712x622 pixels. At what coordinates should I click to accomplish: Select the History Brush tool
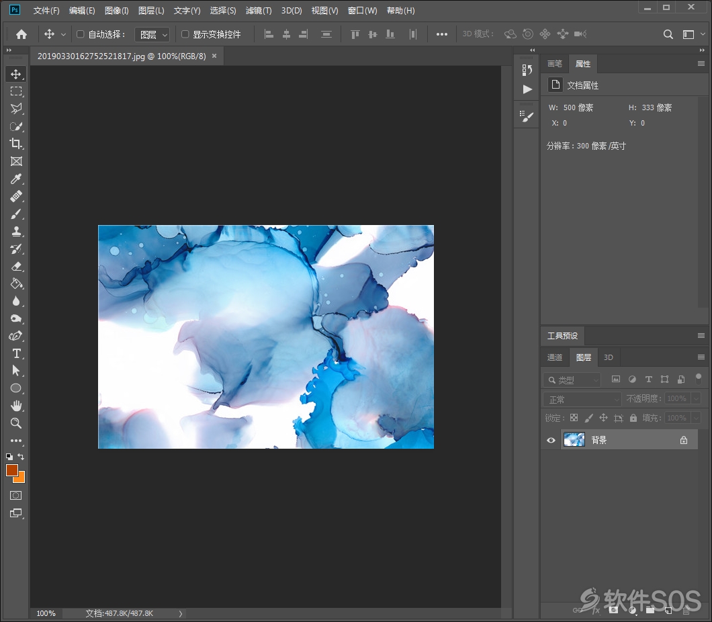(x=16, y=249)
